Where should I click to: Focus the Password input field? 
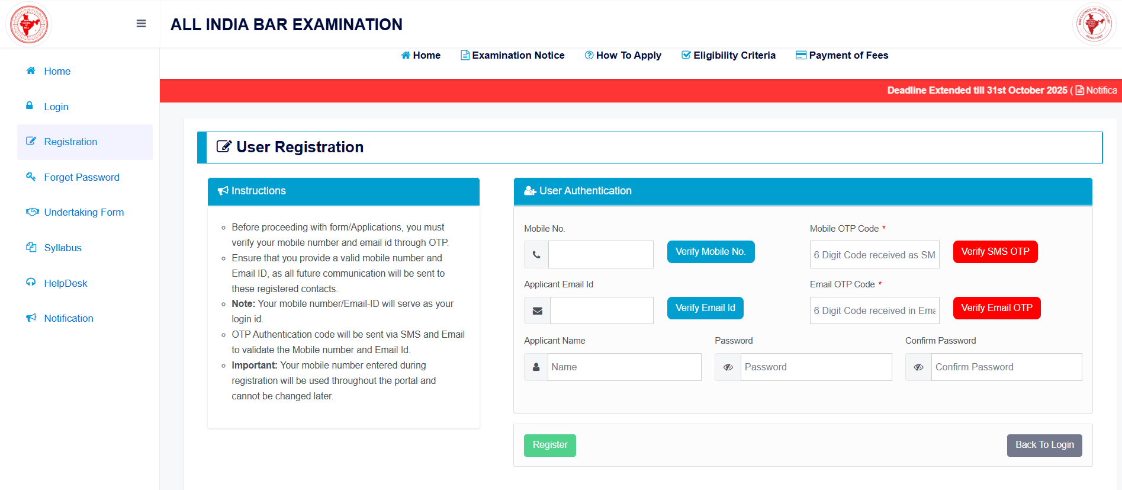[816, 367]
